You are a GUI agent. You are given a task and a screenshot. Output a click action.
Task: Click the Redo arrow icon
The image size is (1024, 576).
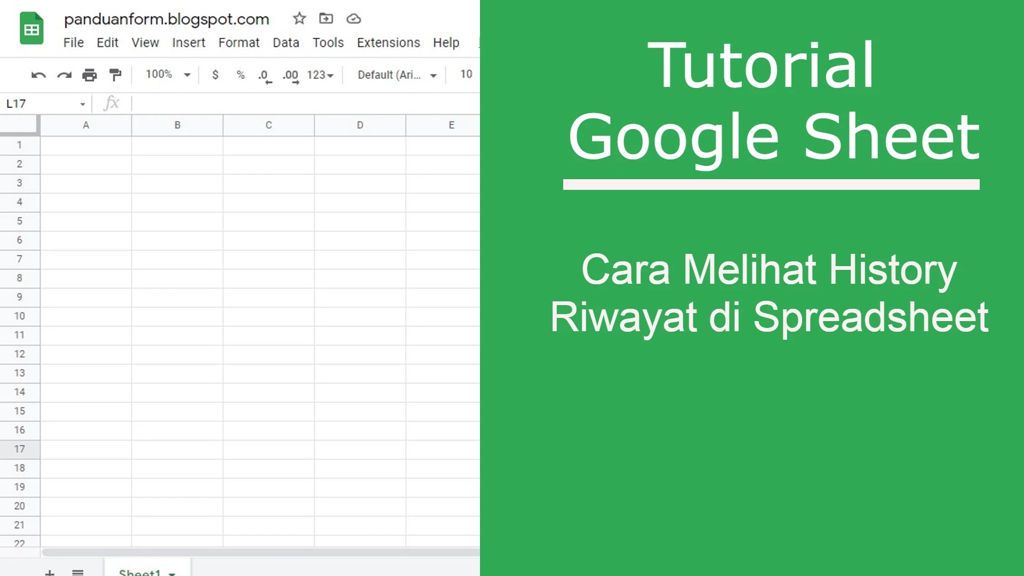(x=64, y=75)
